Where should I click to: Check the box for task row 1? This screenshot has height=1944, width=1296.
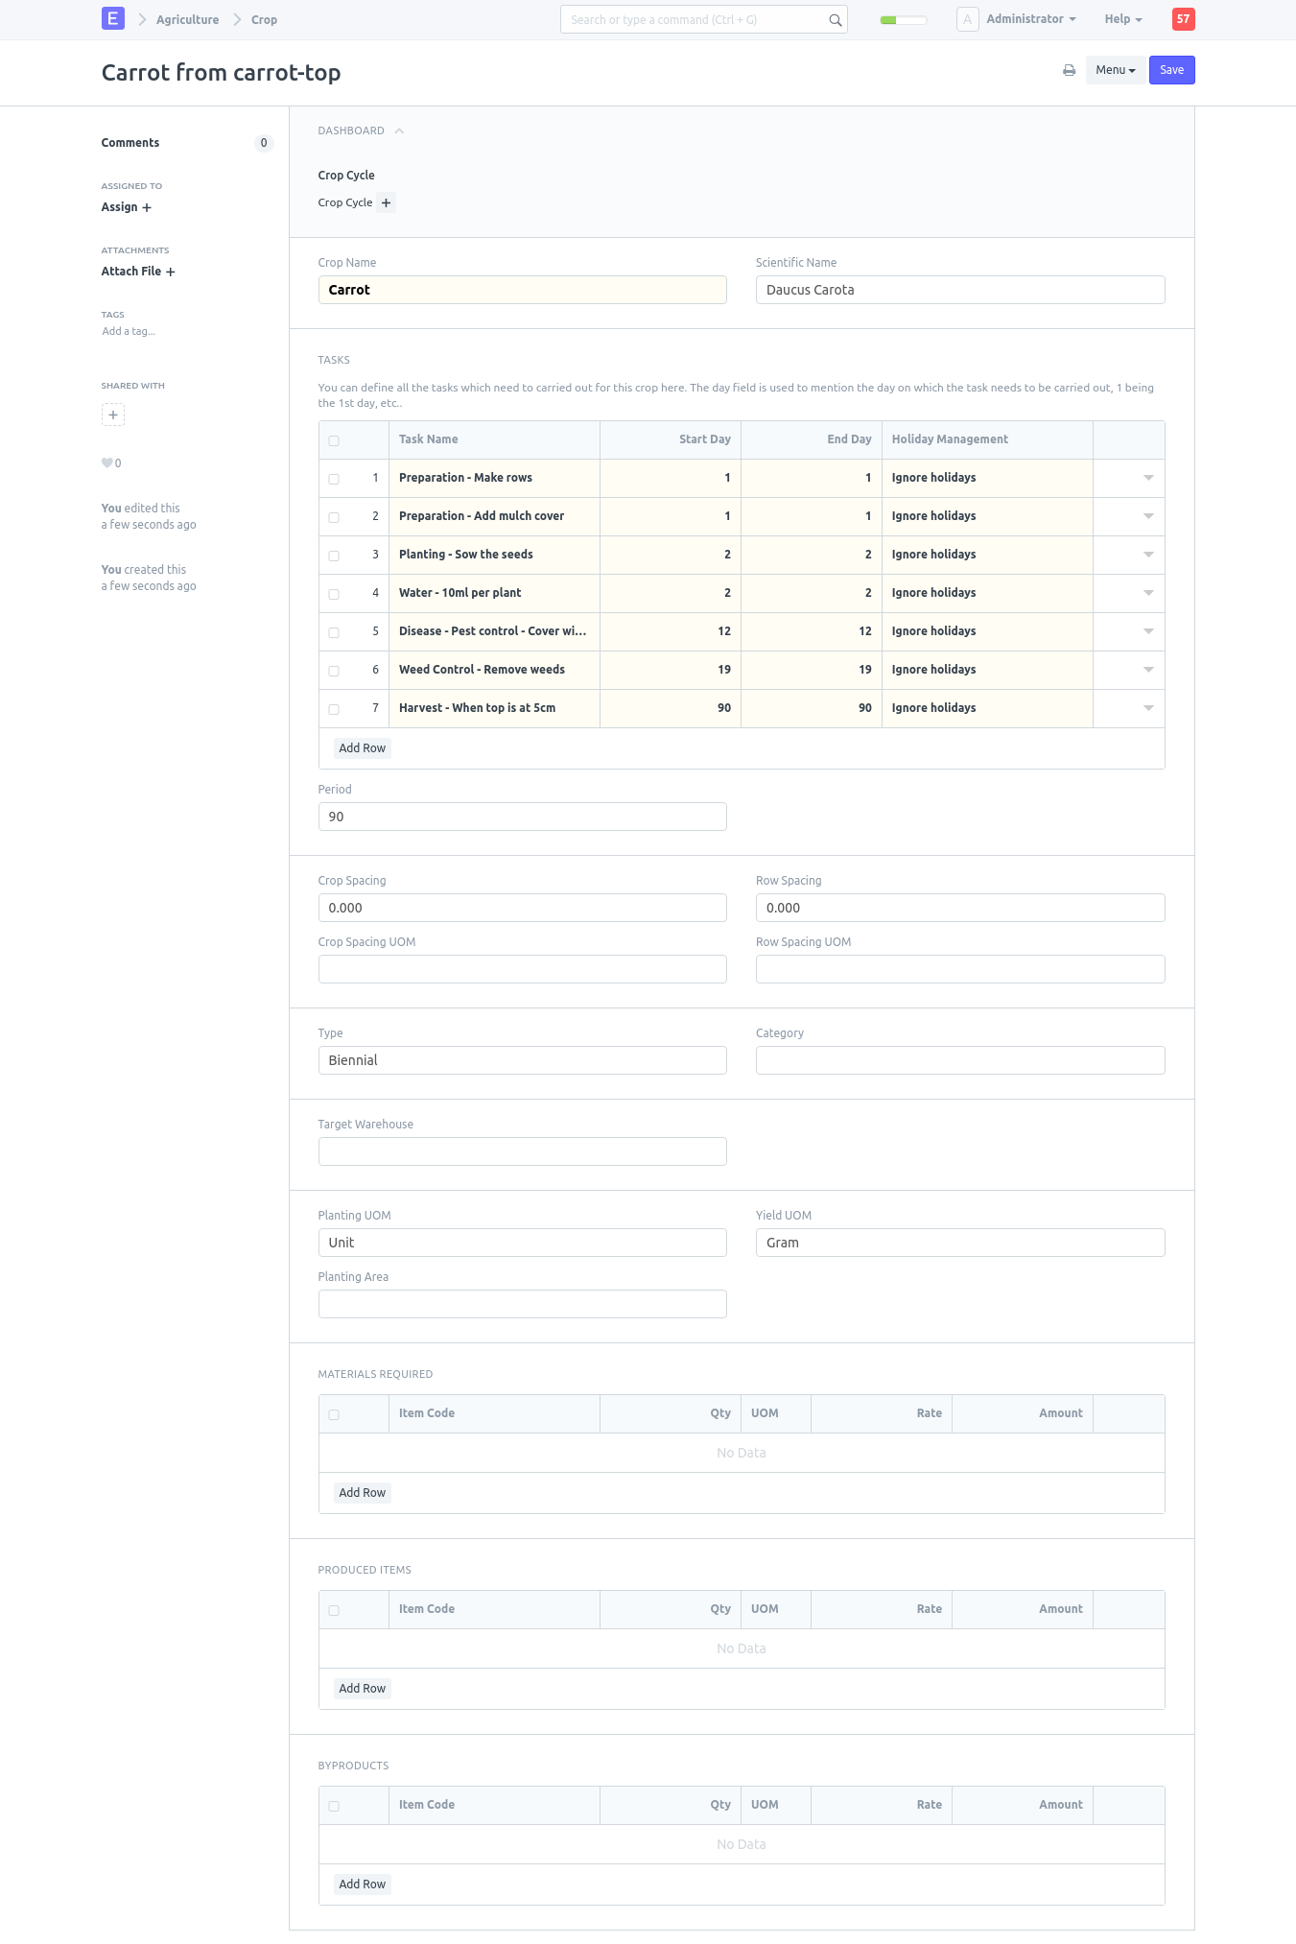coord(334,479)
